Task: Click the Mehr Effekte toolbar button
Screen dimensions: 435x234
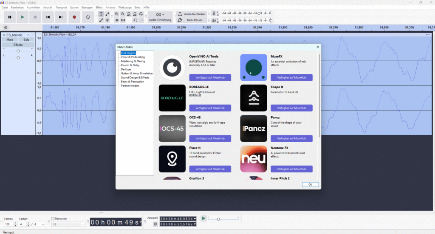Action: 192,20
